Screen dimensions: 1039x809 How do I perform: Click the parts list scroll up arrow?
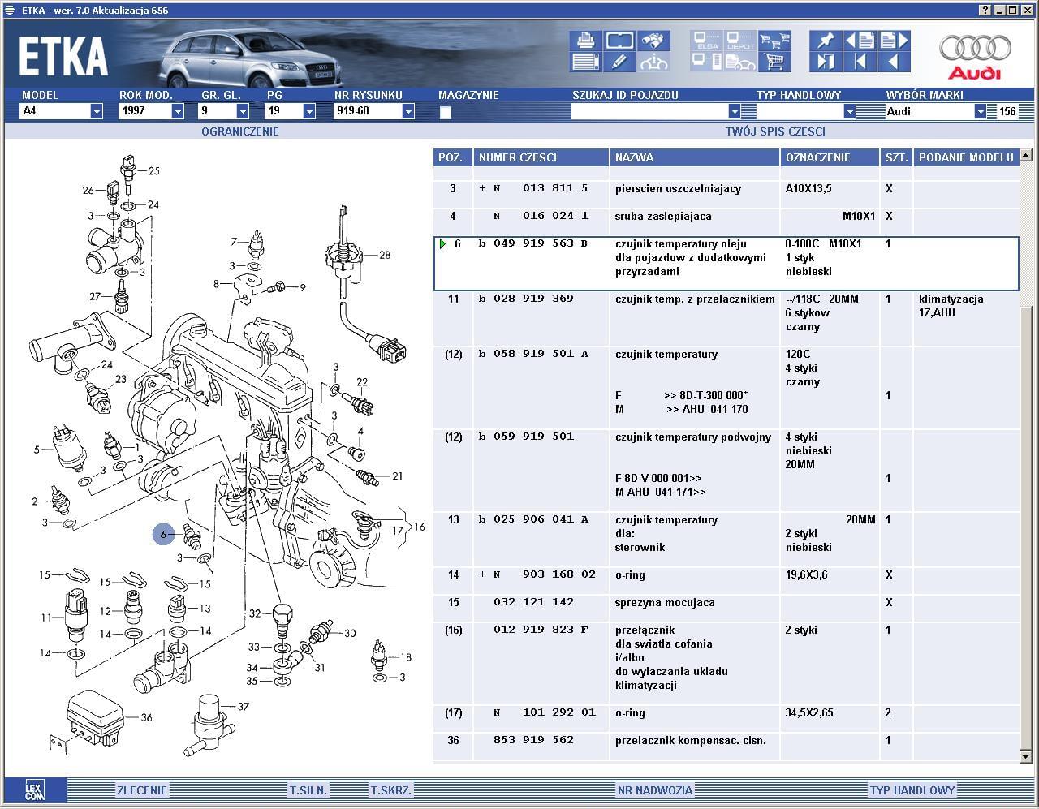pyautogui.click(x=1026, y=155)
